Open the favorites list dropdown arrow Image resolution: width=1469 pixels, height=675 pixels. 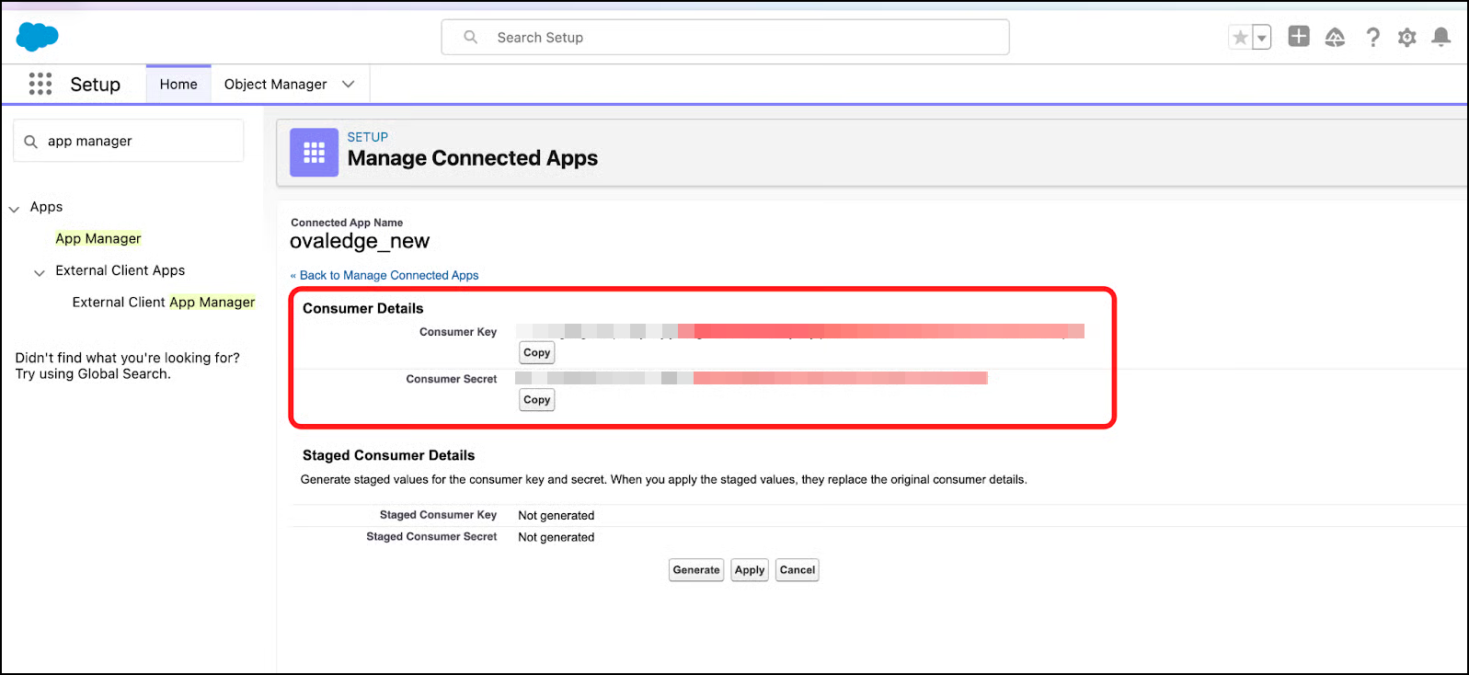(x=1262, y=38)
